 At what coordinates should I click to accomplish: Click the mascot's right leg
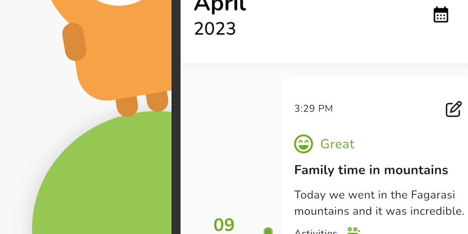coord(157,101)
